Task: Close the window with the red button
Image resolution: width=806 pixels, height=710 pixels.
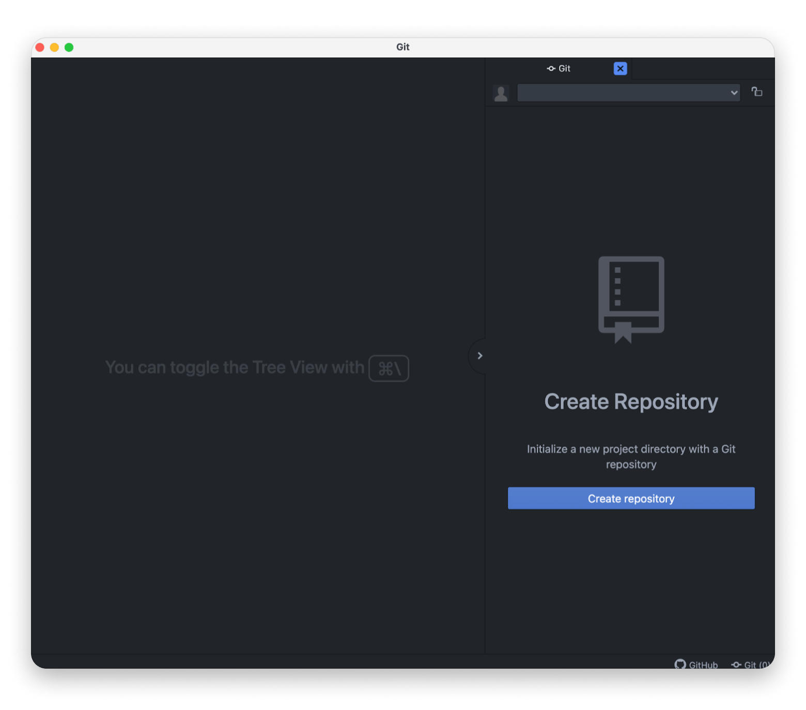Action: pyautogui.click(x=40, y=47)
